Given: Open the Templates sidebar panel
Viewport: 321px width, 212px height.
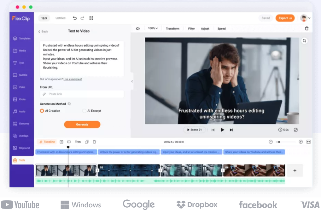Looking at the screenshot, I should click(x=21, y=38).
